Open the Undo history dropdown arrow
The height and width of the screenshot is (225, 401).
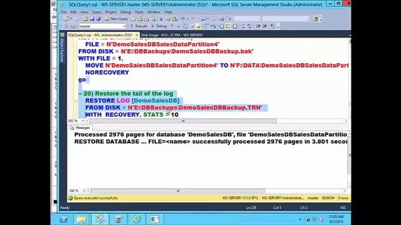(188, 19)
